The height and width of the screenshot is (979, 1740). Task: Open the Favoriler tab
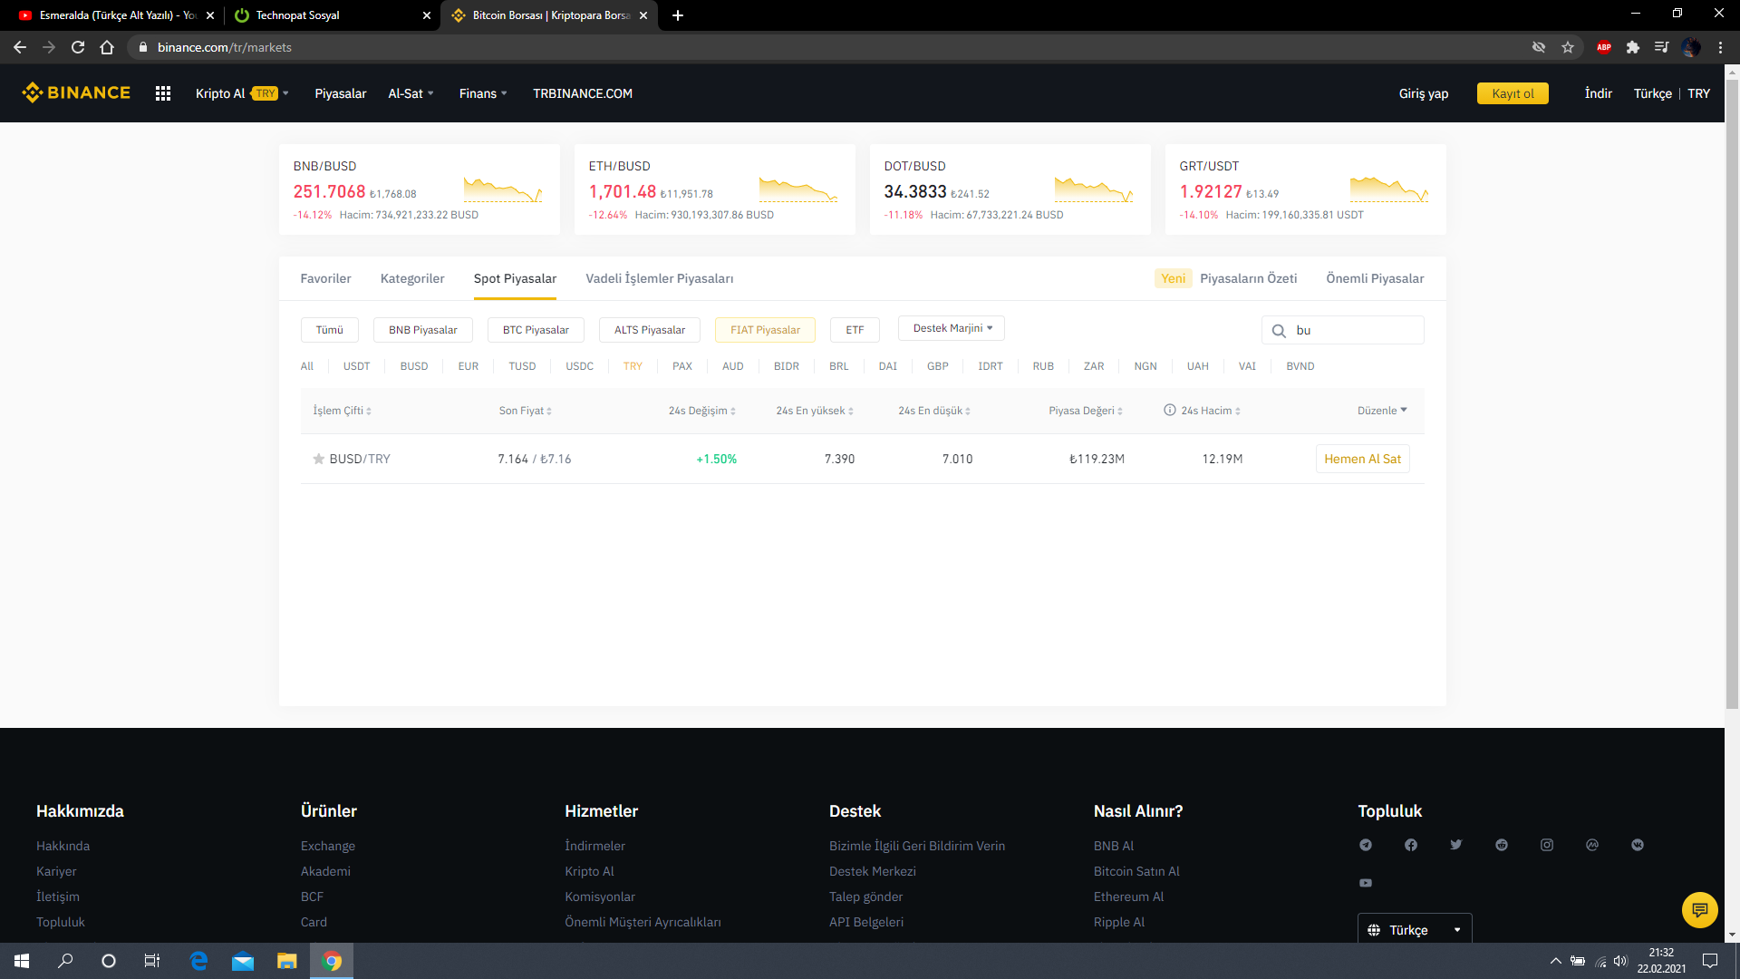click(x=325, y=278)
